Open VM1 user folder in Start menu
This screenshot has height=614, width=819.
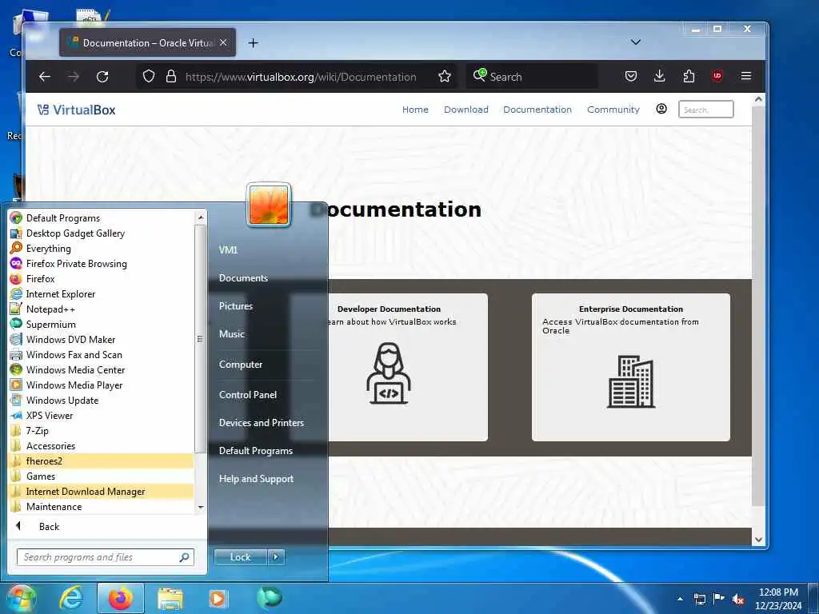click(228, 250)
